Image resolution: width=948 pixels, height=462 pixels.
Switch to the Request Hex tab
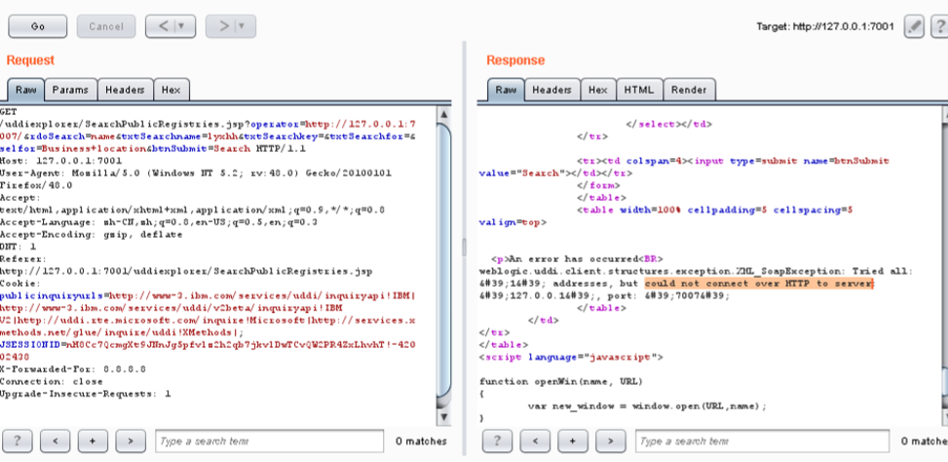171,90
